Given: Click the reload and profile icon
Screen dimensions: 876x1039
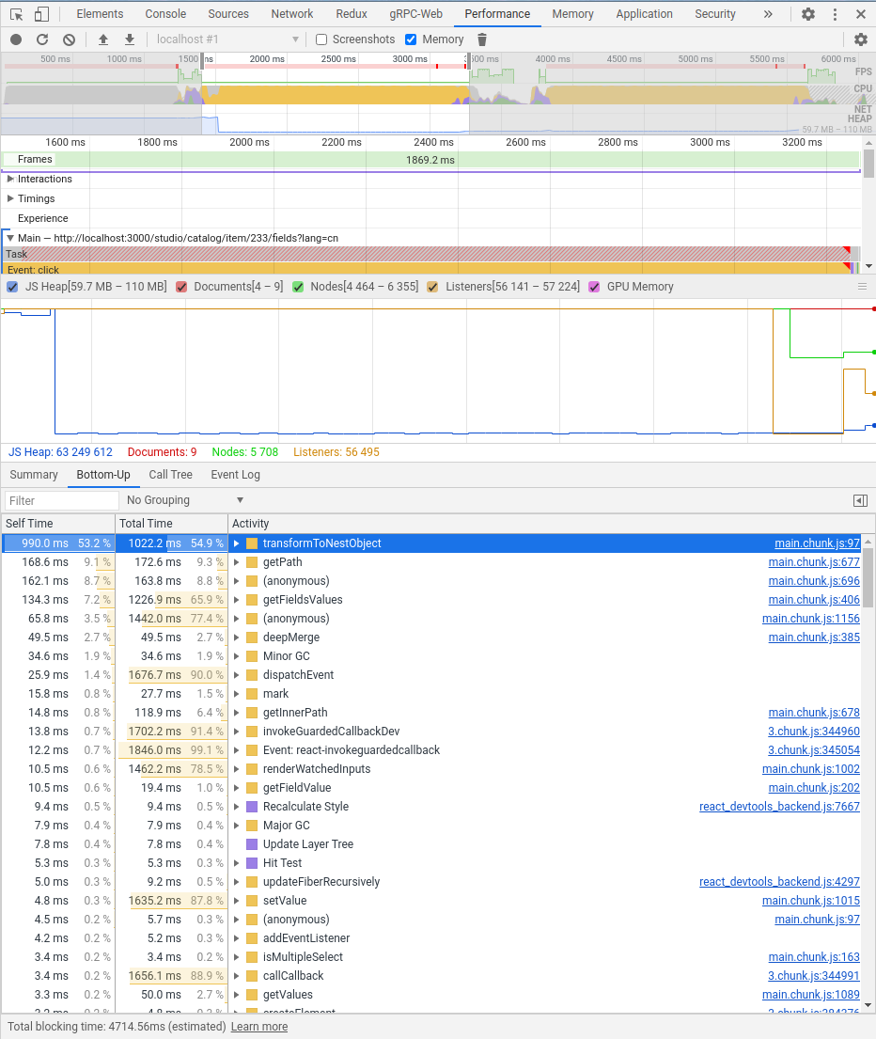Looking at the screenshot, I should pyautogui.click(x=41, y=39).
